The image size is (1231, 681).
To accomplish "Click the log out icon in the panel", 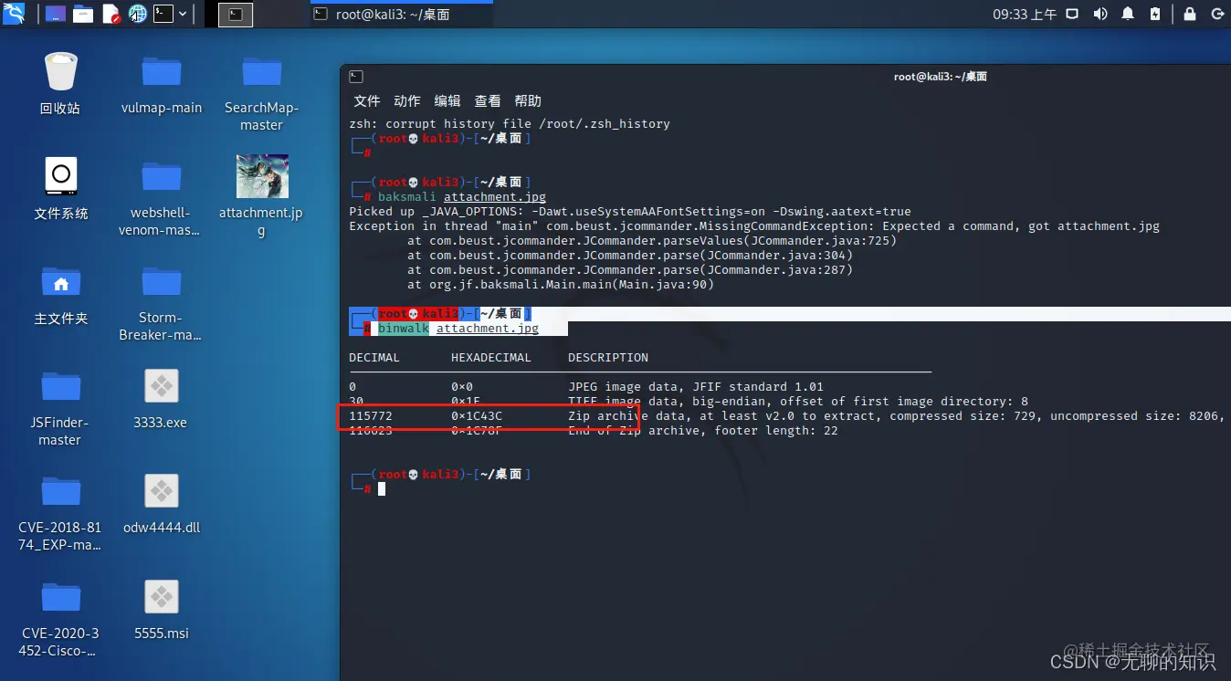I will tap(1217, 14).
